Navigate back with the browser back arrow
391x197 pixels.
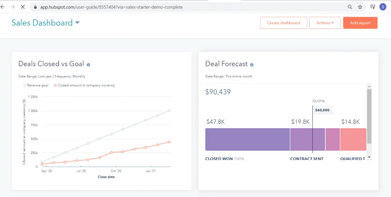(3, 7)
